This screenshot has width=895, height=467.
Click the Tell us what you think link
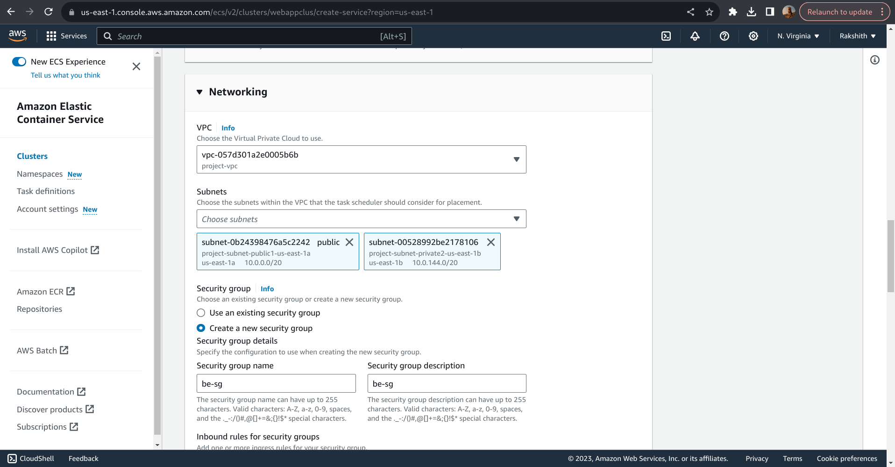(65, 75)
